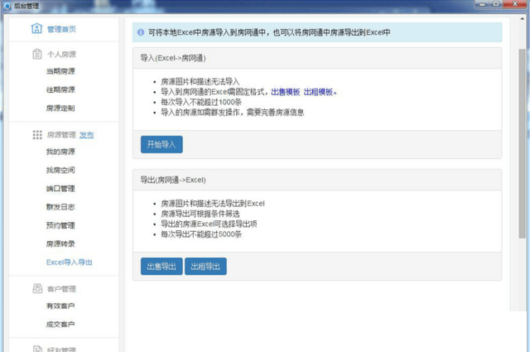Click the app icon in the title bar

[x=7, y=6]
